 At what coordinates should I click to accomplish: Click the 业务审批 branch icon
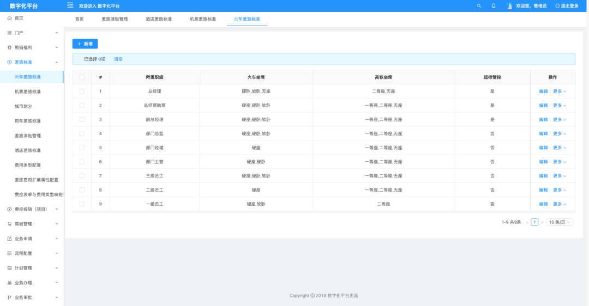click(9, 297)
